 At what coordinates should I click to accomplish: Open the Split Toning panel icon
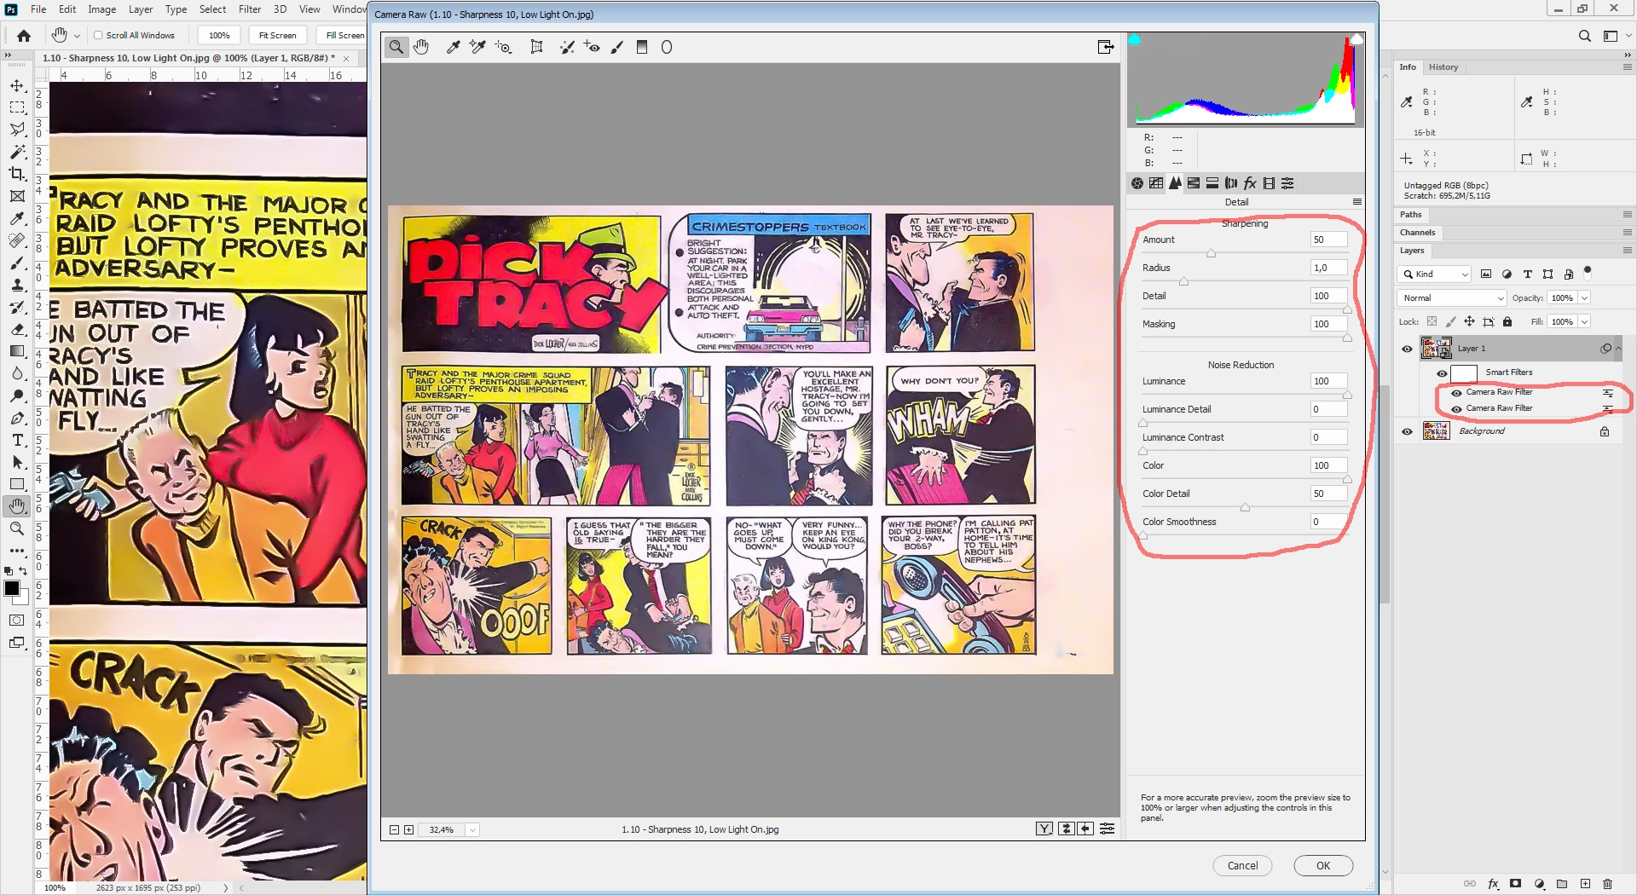point(1212,183)
